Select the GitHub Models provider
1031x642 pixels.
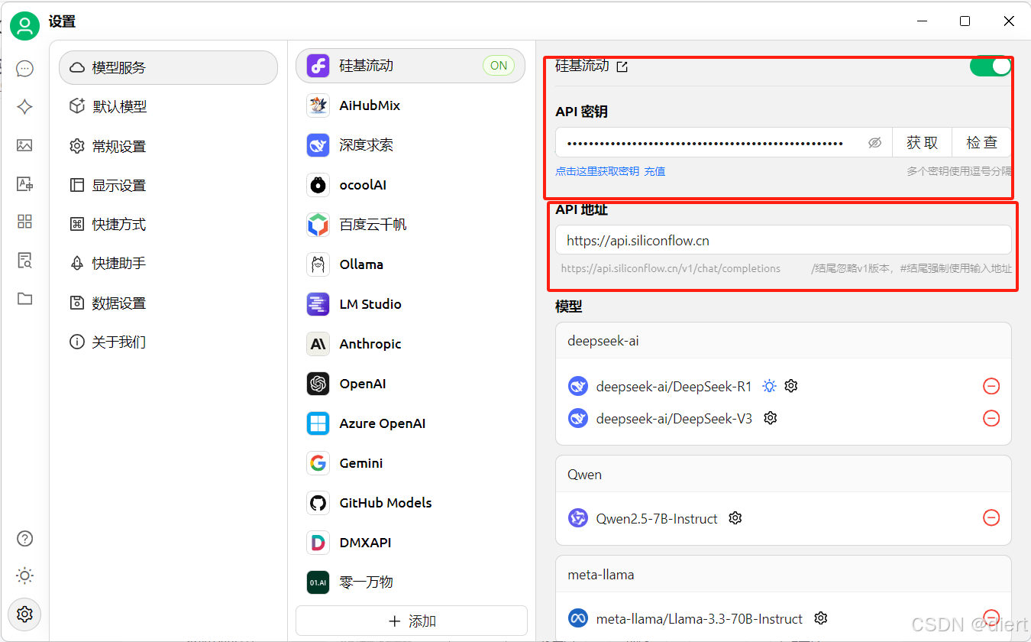click(411, 503)
